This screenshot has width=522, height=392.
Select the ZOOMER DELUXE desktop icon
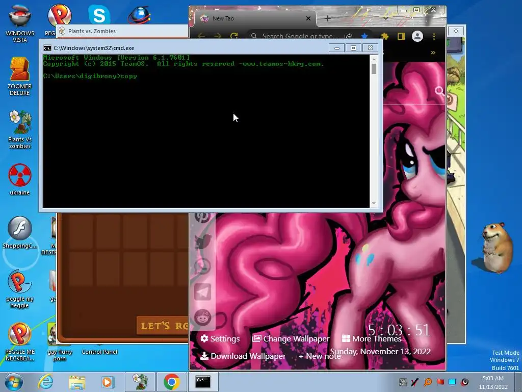(x=20, y=77)
